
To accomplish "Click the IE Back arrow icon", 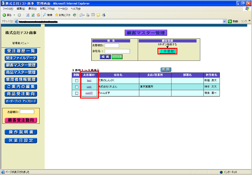I will tap(4, 15).
